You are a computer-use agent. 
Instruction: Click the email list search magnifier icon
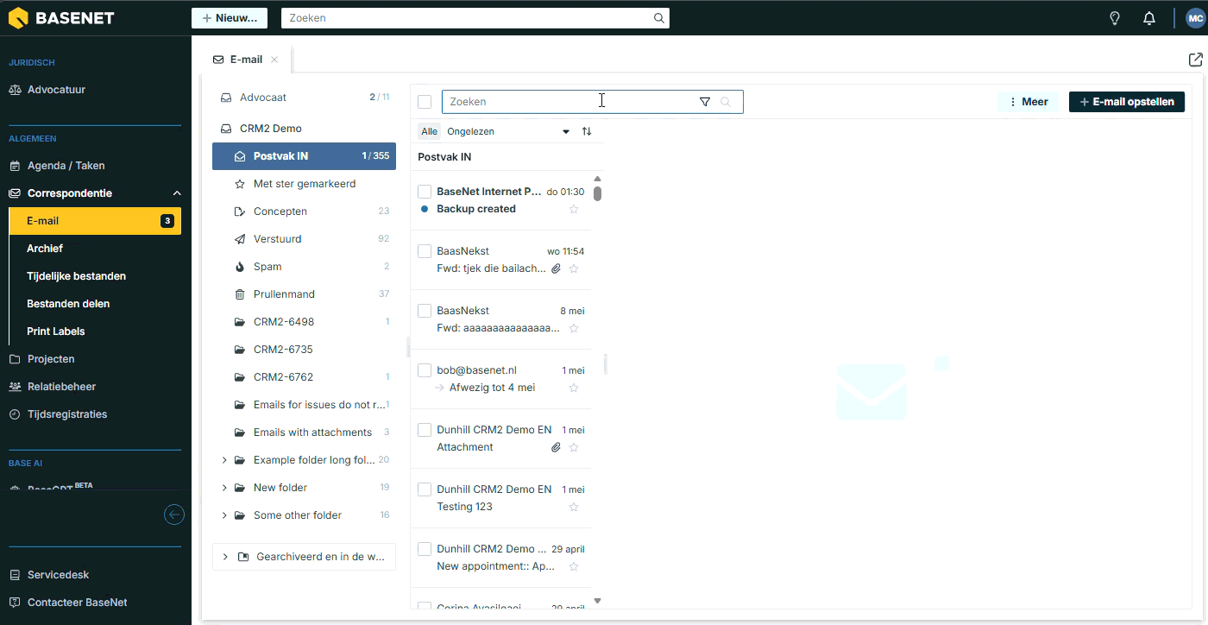[726, 102]
